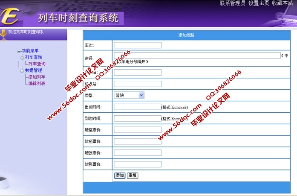Click the 出发时间: label
The width and height of the screenshot is (297, 196).
tap(93, 107)
